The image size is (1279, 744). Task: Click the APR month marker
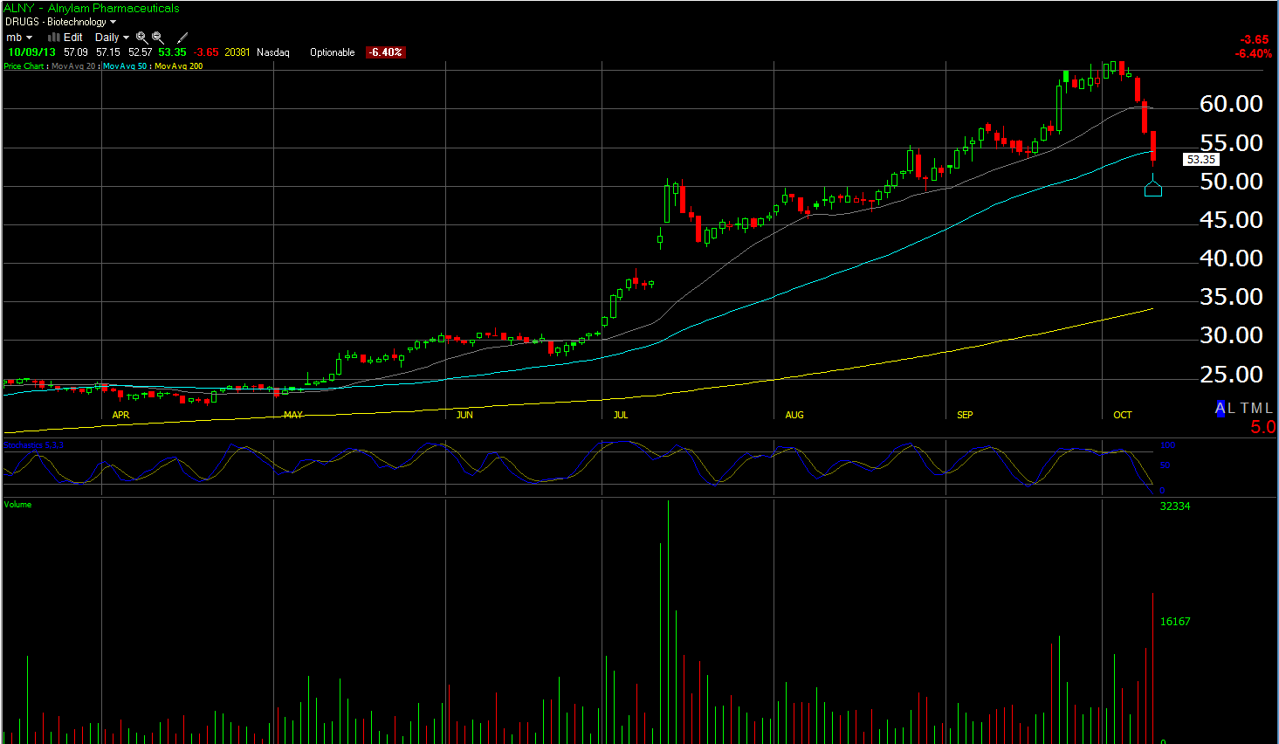pos(120,415)
